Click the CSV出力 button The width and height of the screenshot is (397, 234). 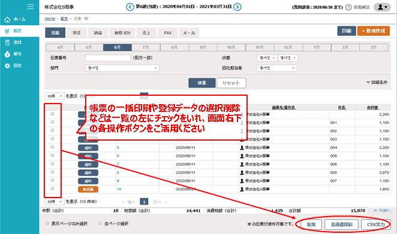(376, 224)
